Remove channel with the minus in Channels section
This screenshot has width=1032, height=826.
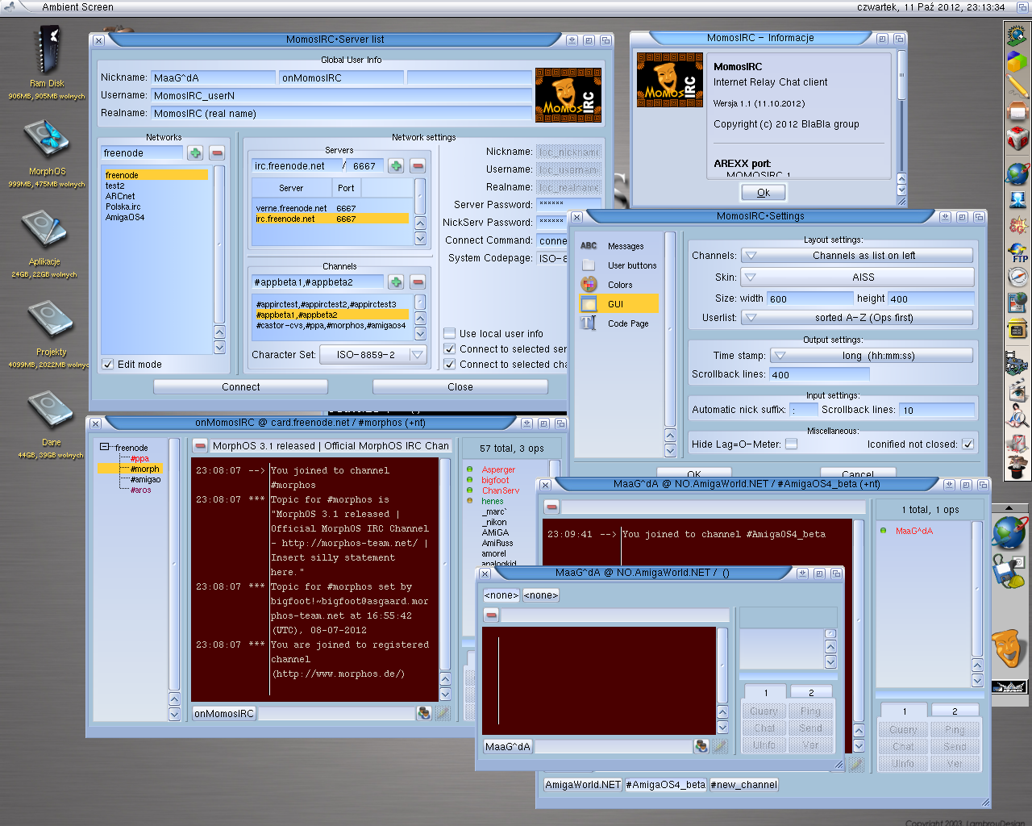tap(418, 282)
